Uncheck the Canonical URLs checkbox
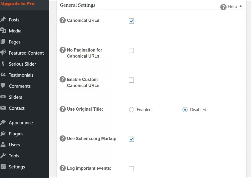This screenshot has width=251, height=178. pos(131,21)
